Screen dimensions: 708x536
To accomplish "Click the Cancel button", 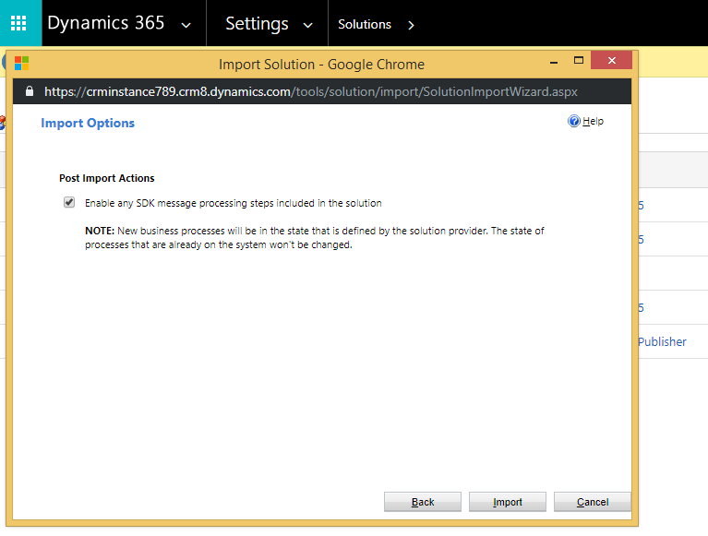I will (593, 502).
